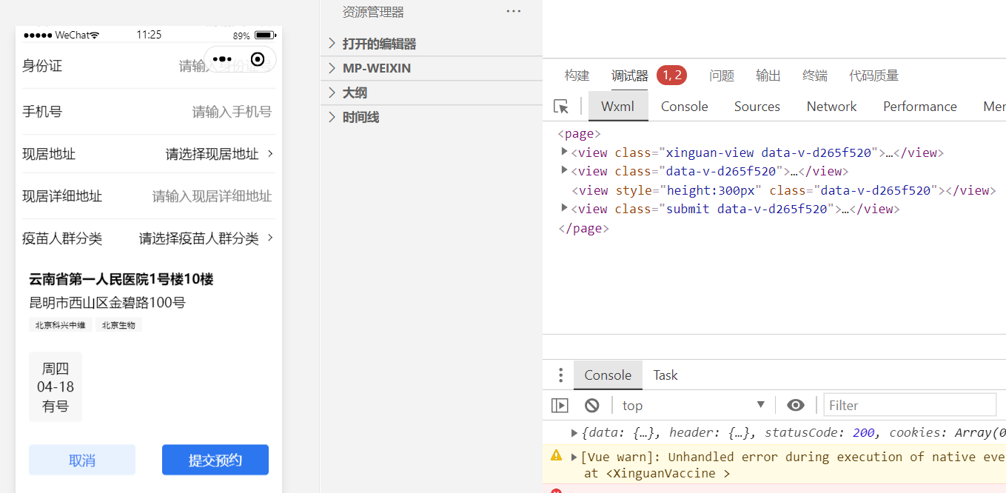Click the 北京科兴中维 vaccine tag
This screenshot has width=1006, height=493.
point(61,325)
